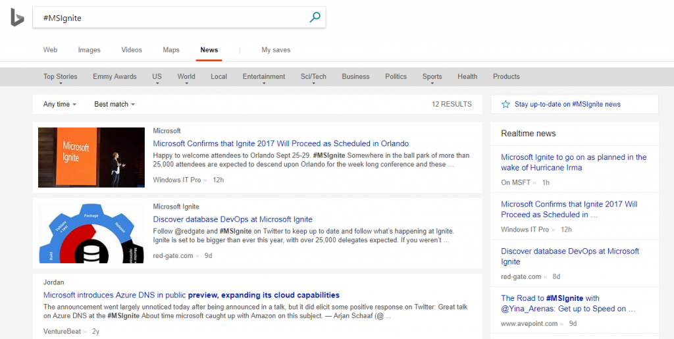674x339 pixels.
Task: Open the Sci/Tech category dropdown
Action: [315, 77]
